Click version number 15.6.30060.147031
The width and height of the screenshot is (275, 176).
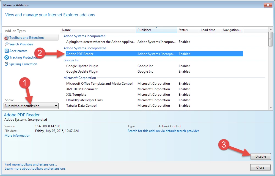coord(48,126)
